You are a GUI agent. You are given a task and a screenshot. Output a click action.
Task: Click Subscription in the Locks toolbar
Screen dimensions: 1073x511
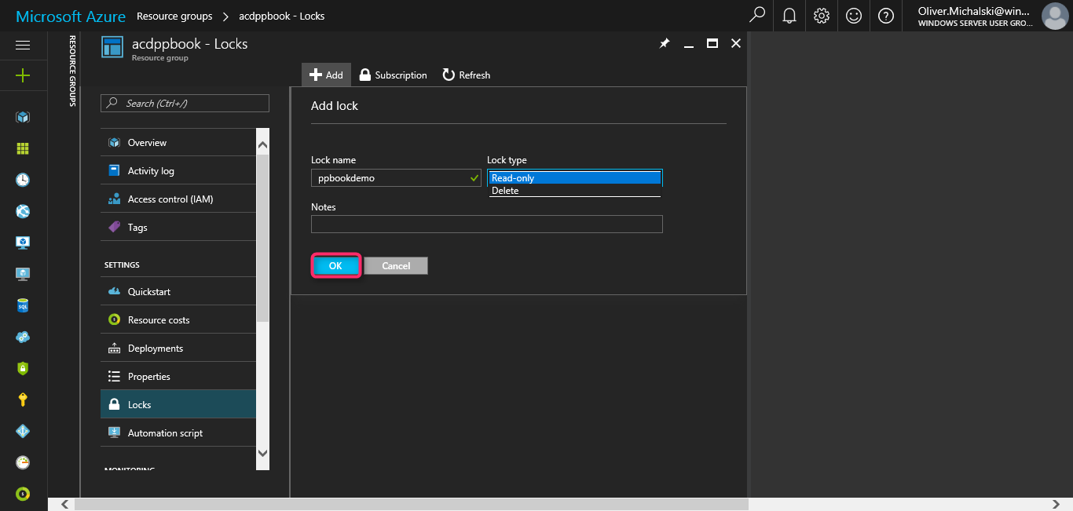click(393, 75)
